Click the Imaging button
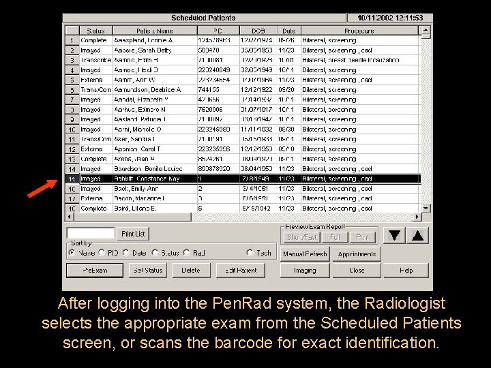 click(305, 271)
